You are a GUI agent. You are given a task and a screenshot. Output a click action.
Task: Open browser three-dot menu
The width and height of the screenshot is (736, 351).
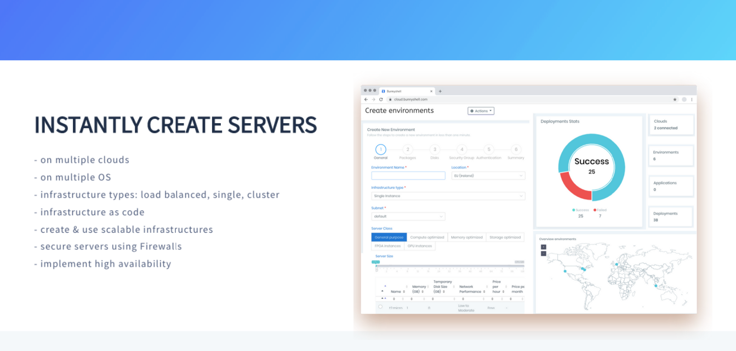click(x=692, y=100)
